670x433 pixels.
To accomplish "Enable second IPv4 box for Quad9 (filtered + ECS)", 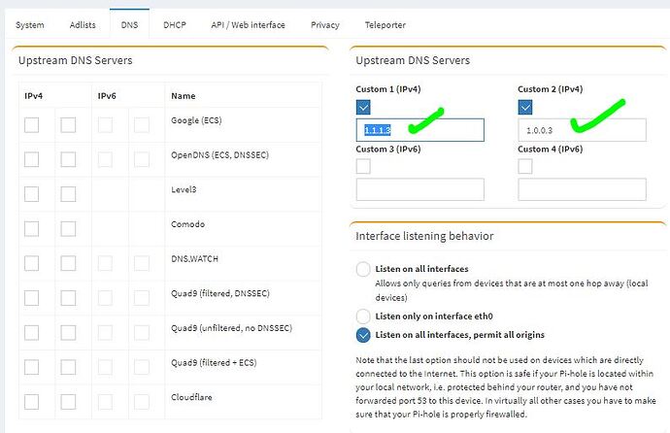I will (68, 367).
